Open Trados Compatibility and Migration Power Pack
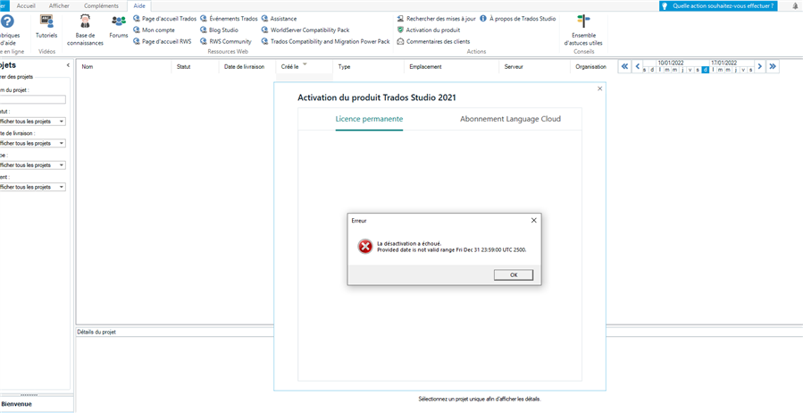 326,41
